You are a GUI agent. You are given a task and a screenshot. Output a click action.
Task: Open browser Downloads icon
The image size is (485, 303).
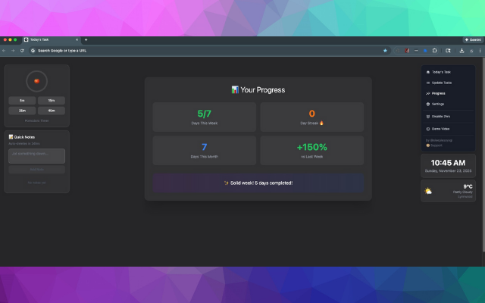pyautogui.click(x=462, y=51)
